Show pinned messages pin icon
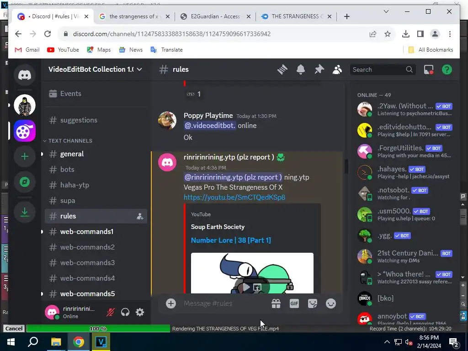The height and width of the screenshot is (351, 468). (319, 69)
